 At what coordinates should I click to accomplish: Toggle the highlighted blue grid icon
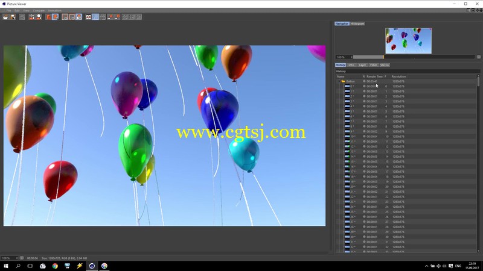[x=95, y=17]
